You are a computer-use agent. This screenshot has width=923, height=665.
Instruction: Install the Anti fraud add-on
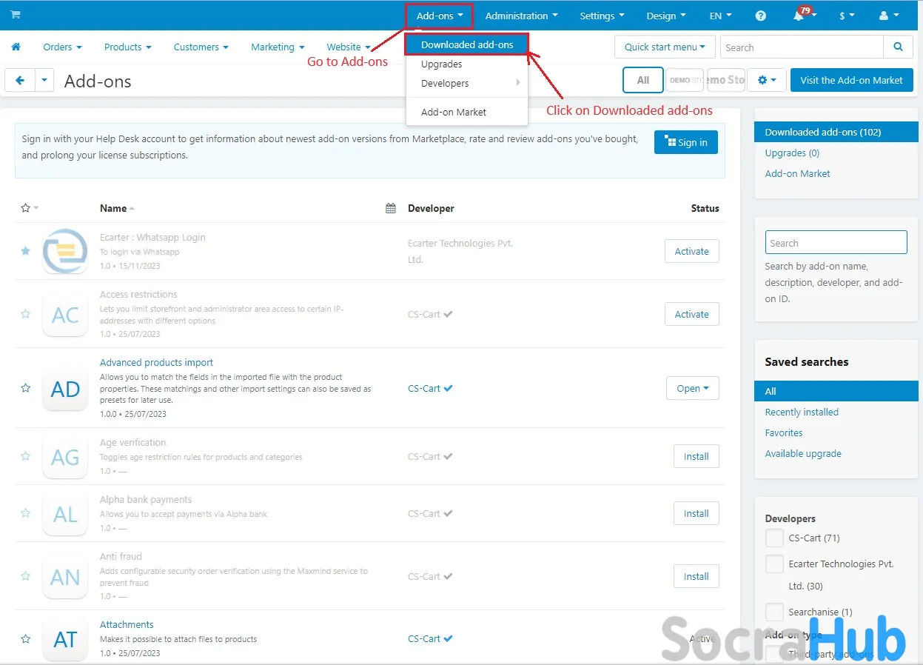[x=696, y=576]
